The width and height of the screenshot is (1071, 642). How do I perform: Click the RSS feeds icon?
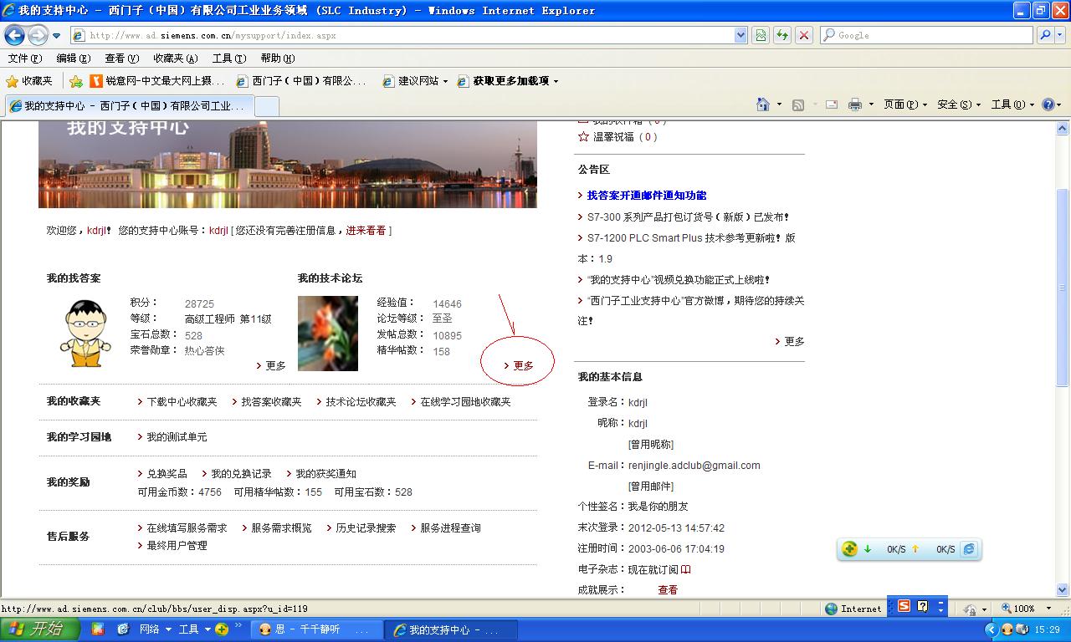(x=798, y=104)
